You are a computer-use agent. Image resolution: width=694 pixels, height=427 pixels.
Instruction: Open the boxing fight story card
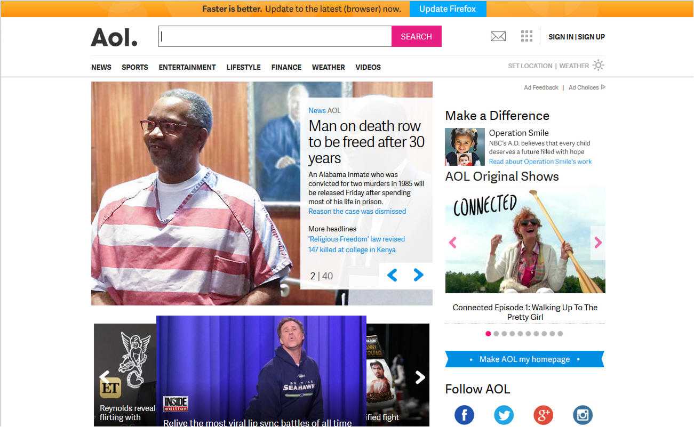[x=398, y=375]
